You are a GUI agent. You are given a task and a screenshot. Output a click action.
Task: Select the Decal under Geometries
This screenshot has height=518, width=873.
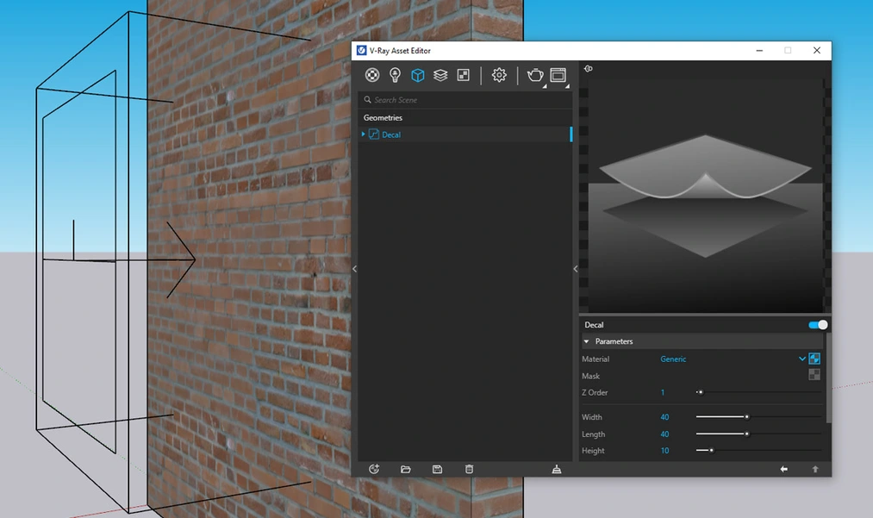(390, 134)
